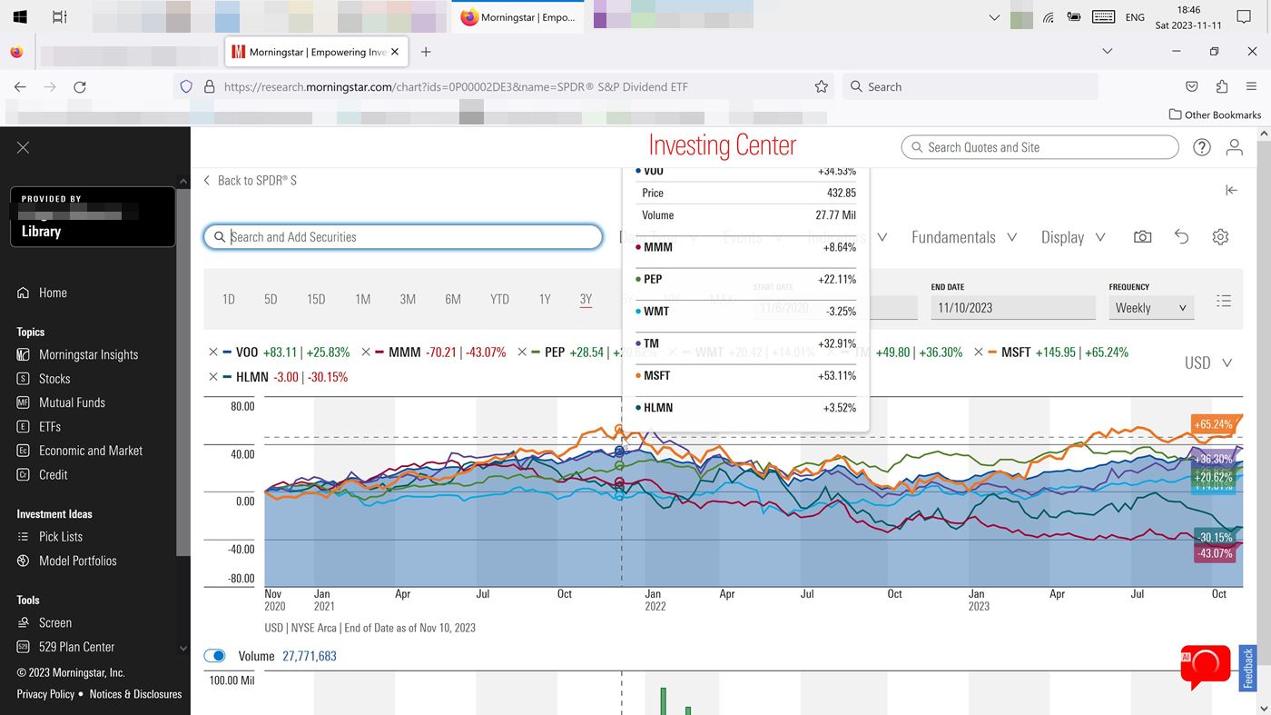Expand the Display dropdown

[x=1073, y=237]
